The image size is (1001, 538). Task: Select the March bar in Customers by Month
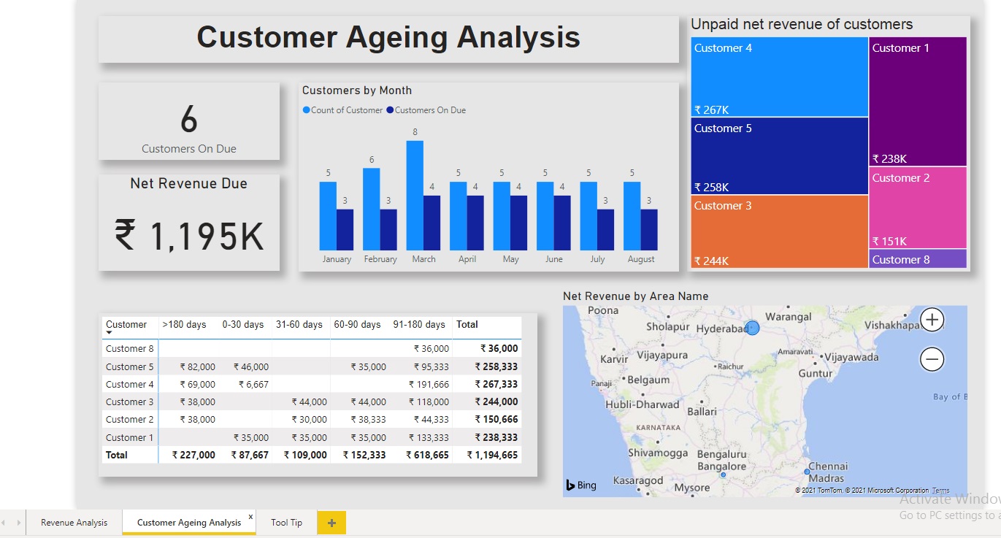tap(414, 197)
